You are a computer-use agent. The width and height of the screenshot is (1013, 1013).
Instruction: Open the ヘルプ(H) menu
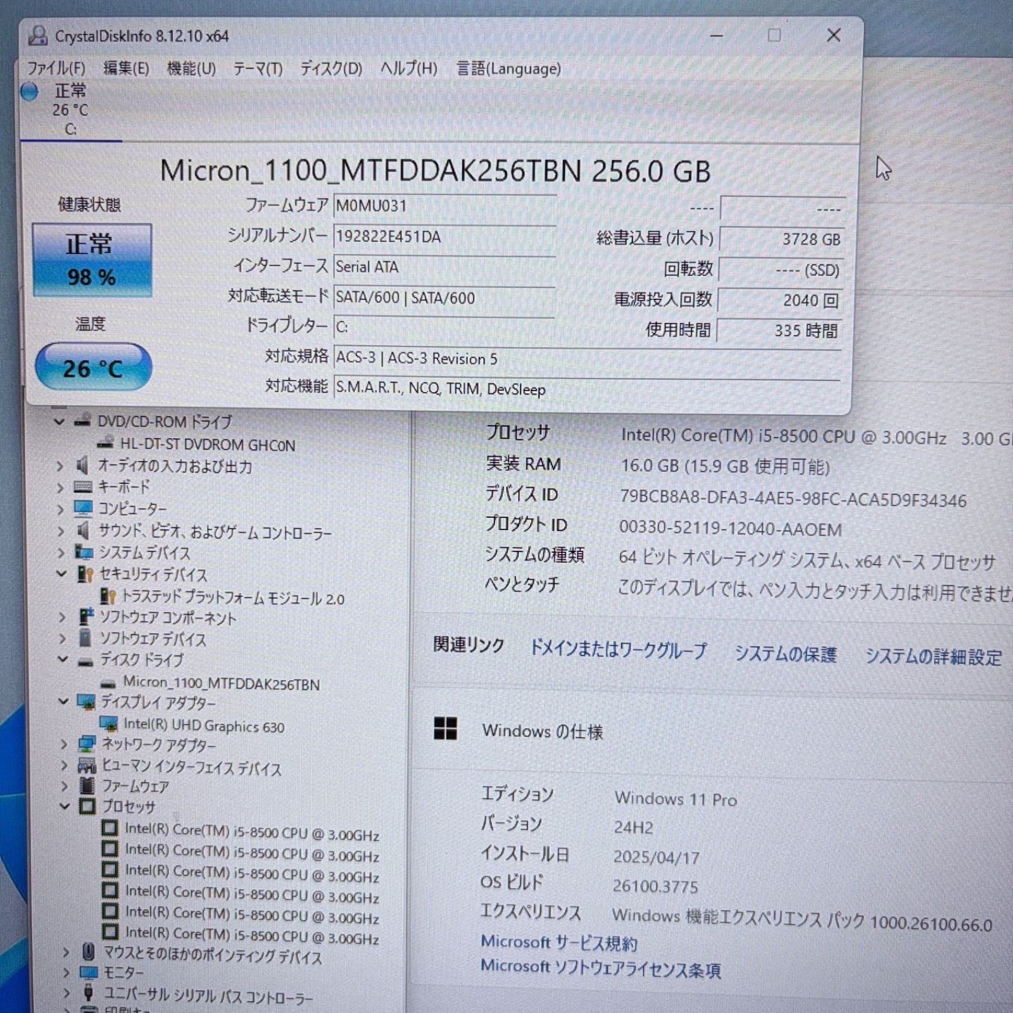point(409,68)
